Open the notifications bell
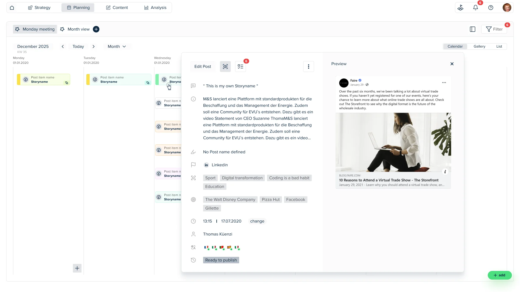 point(476,8)
